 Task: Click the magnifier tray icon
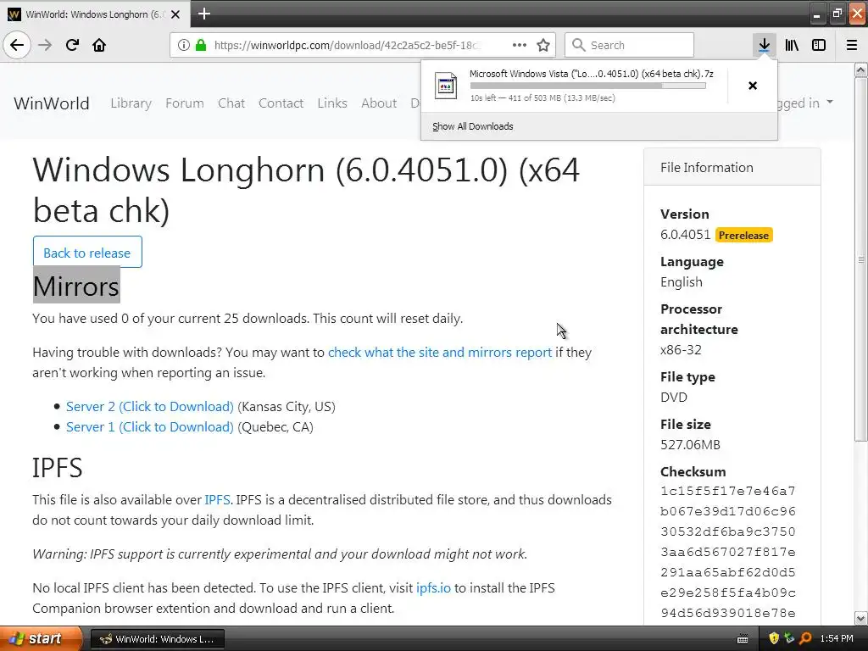(806, 638)
